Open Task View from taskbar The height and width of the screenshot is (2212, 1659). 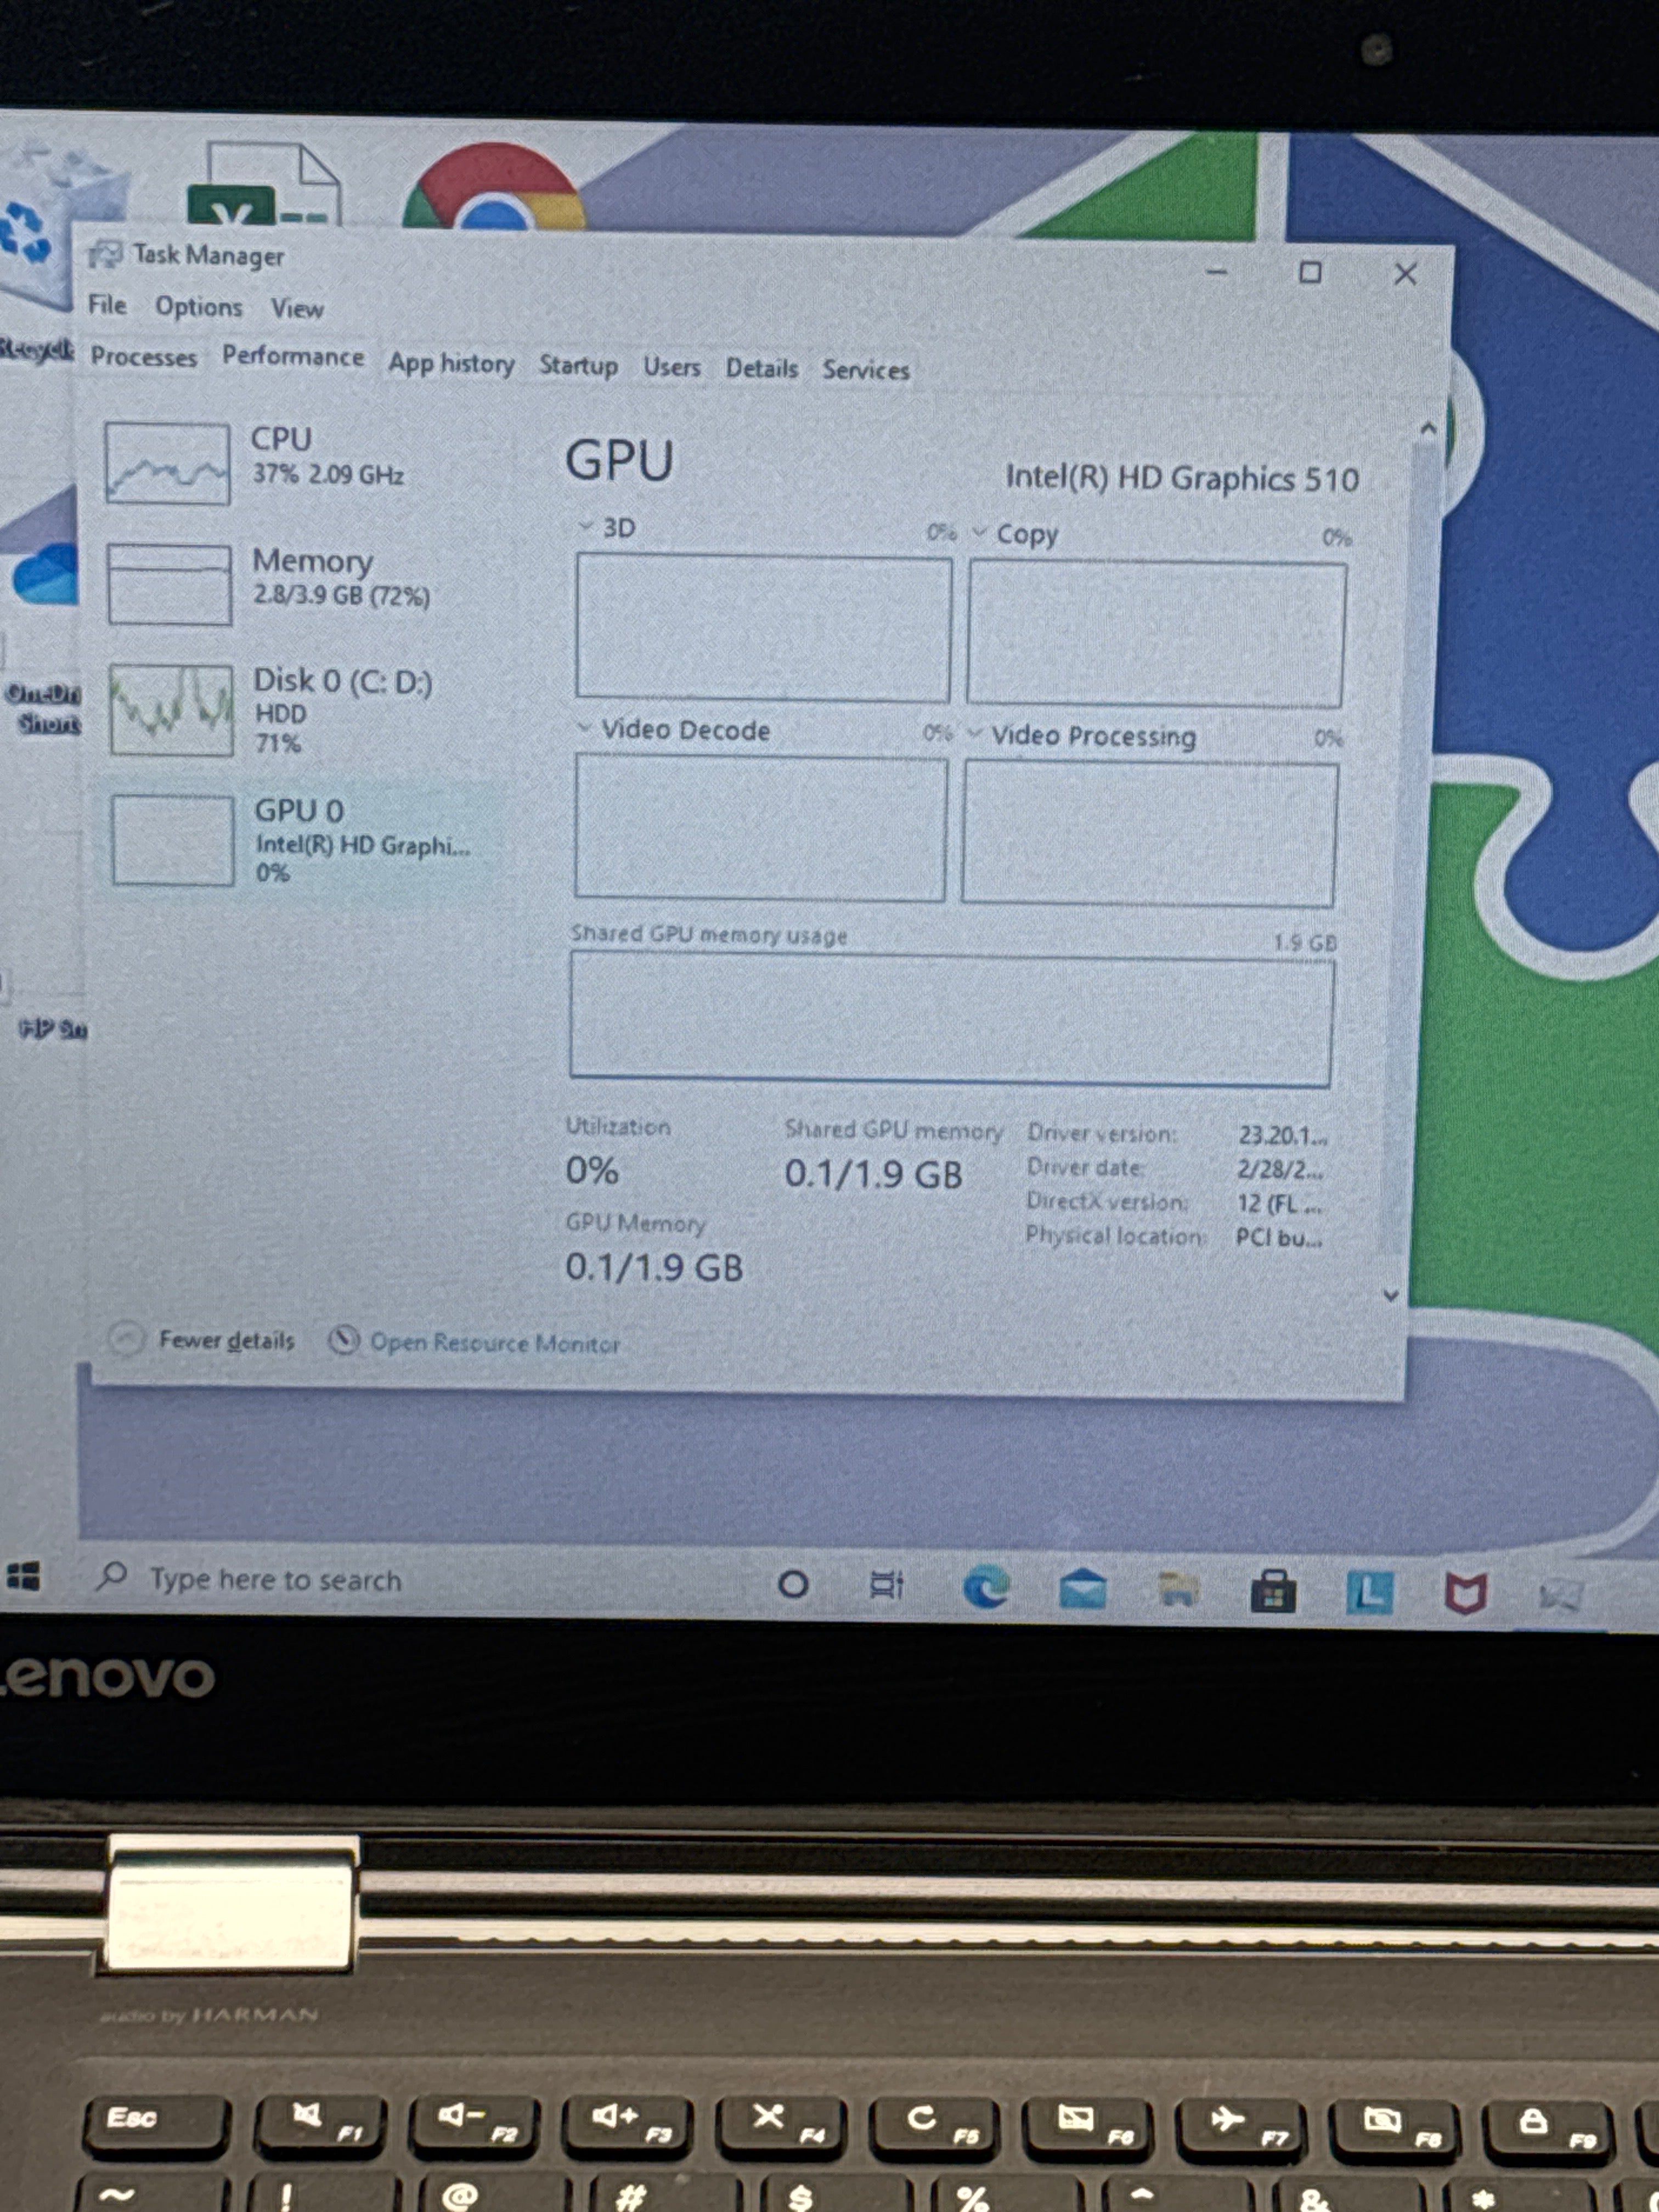pyautogui.click(x=886, y=1585)
